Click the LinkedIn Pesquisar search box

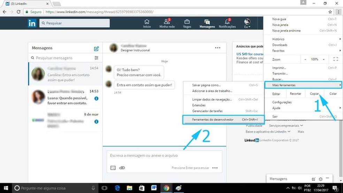(75, 23)
